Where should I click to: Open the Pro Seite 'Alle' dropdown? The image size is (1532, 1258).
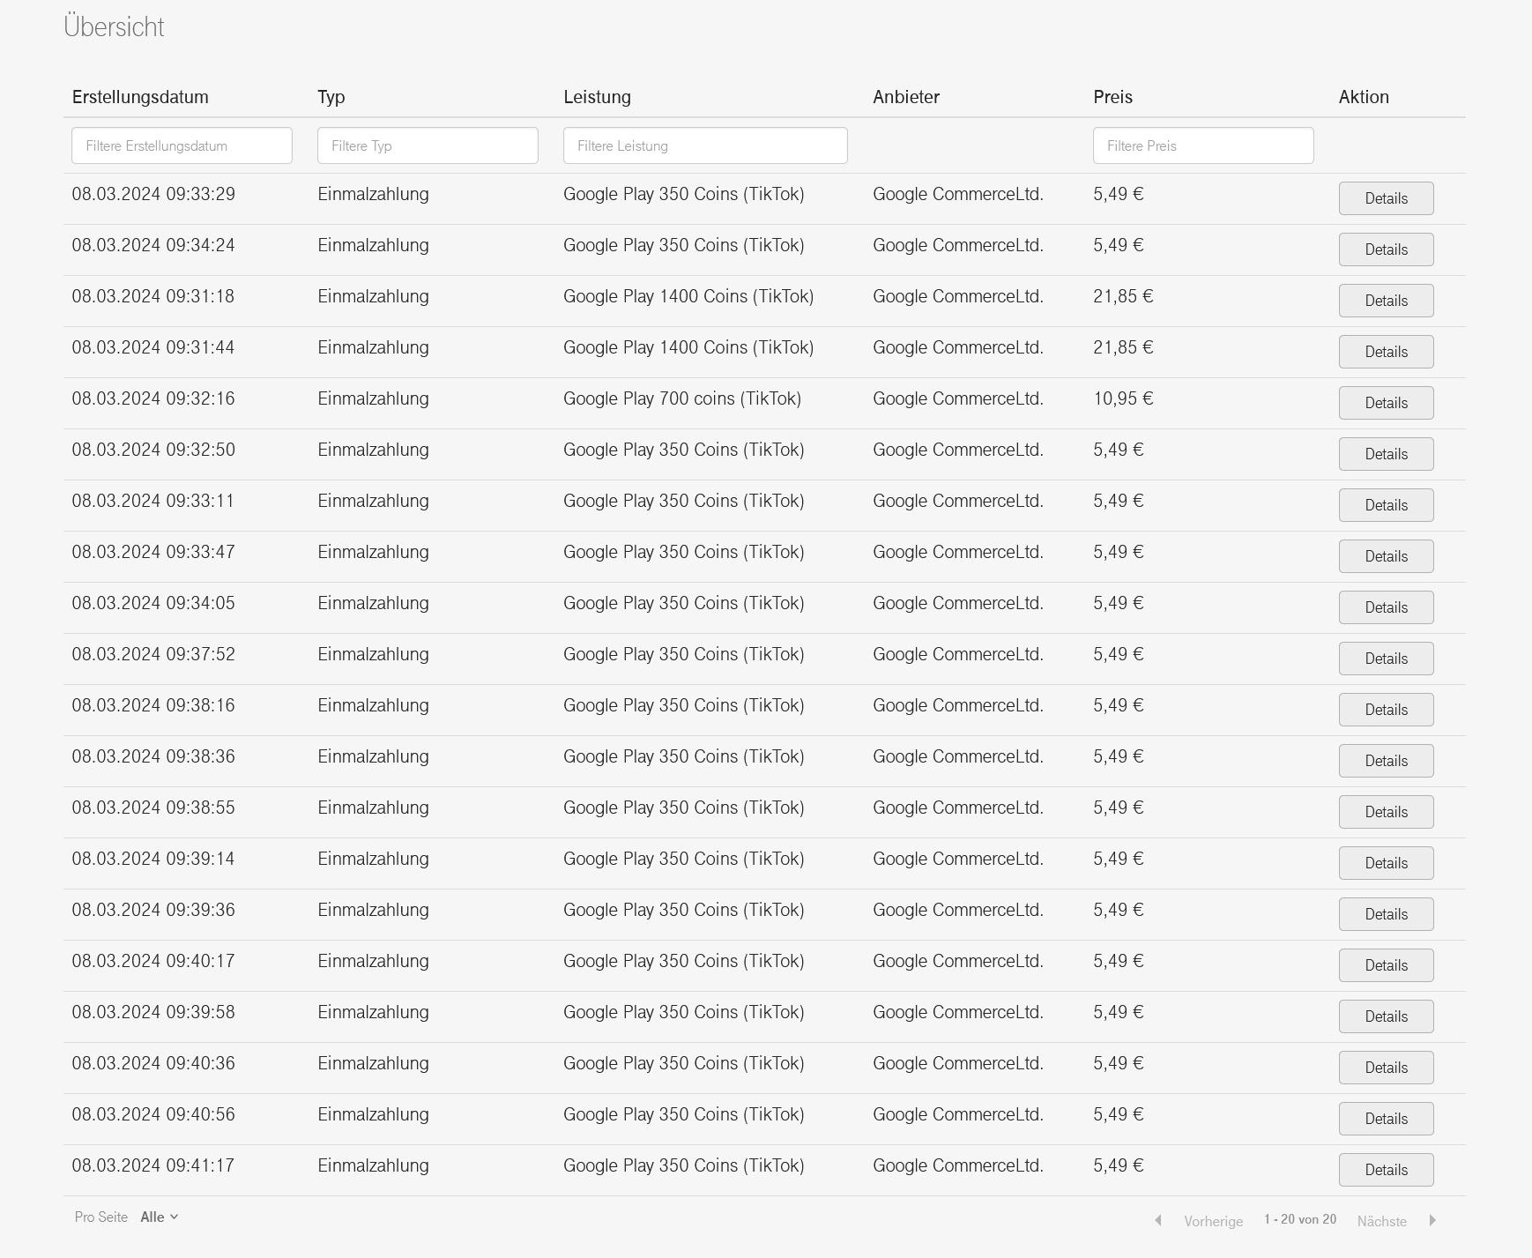159,1217
